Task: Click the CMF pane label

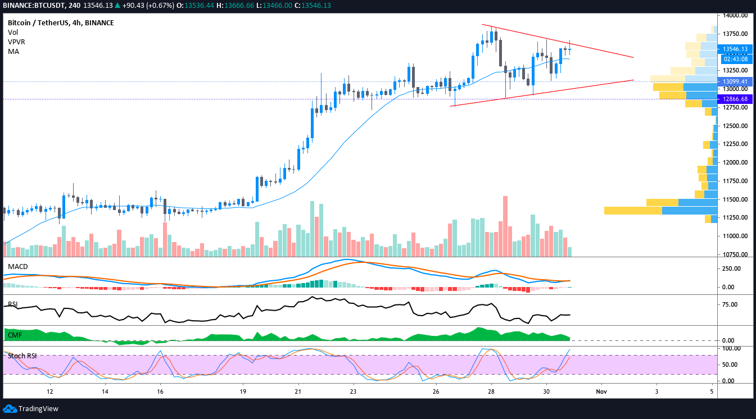Action: (14, 335)
